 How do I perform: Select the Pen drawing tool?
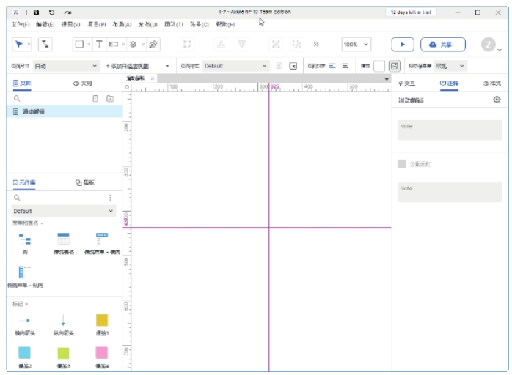click(x=153, y=45)
